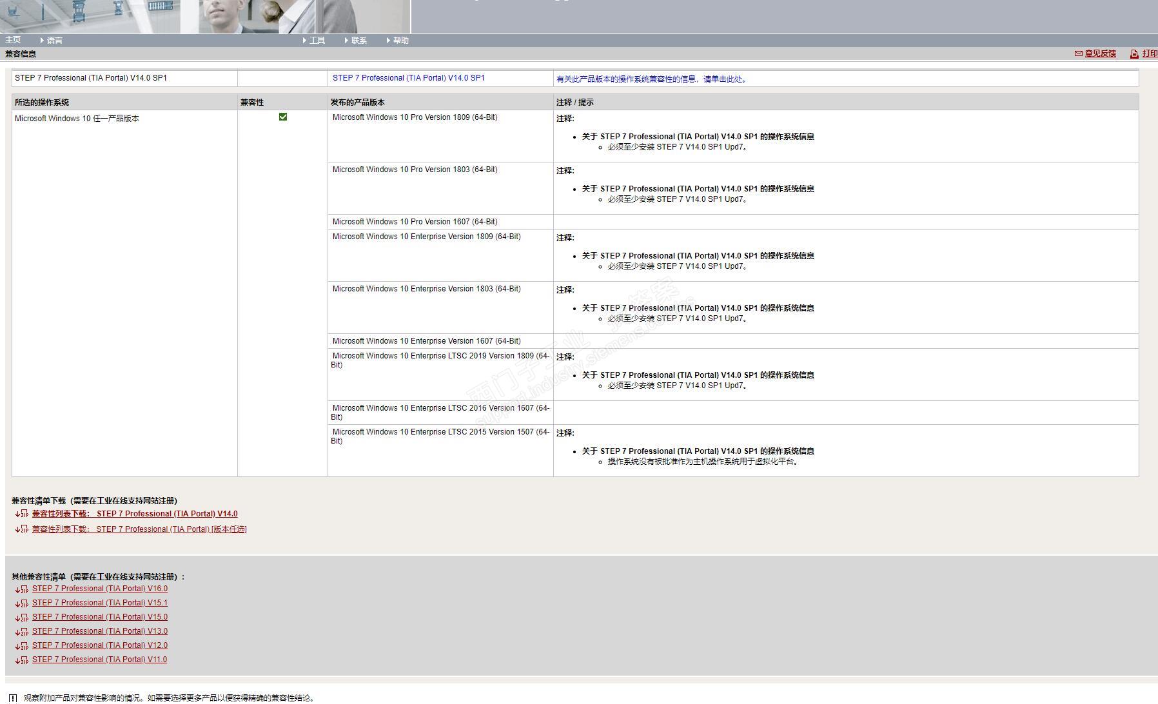
Task: Select the Windows 10 Enterprise Version 1607 row
Action: (733, 341)
